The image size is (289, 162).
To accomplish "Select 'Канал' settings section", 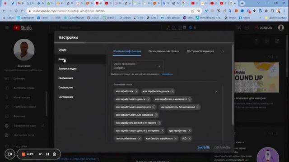I will point(80,59).
